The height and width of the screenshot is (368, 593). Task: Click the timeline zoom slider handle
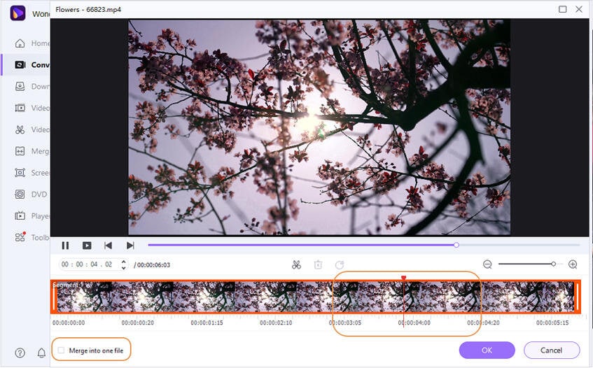[553, 264]
